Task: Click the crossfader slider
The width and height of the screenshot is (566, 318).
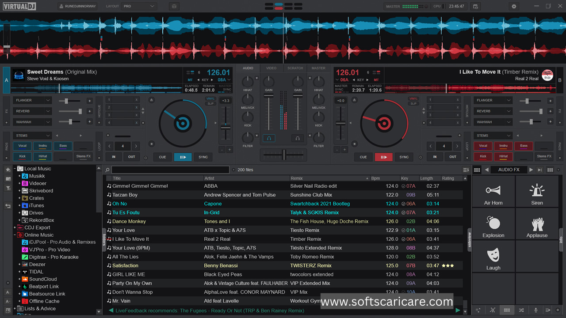Action: coord(283,155)
